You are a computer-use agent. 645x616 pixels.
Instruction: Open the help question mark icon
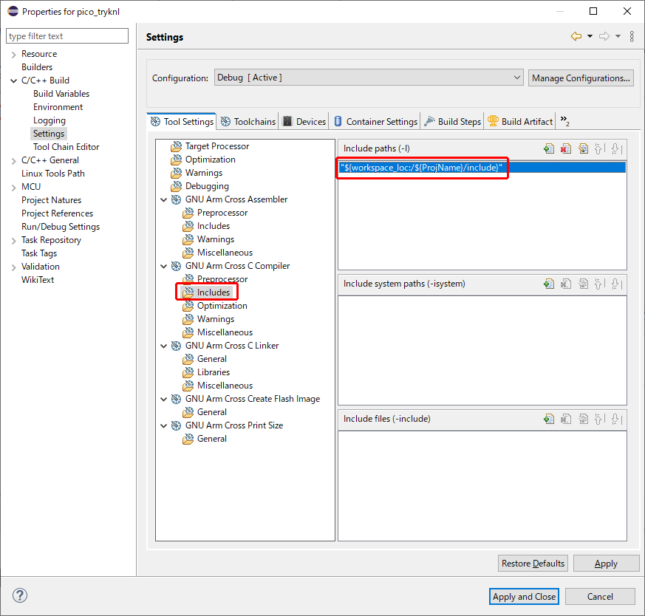click(x=20, y=595)
